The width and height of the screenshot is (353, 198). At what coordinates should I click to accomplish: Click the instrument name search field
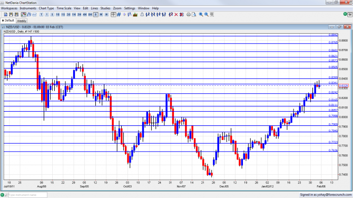click(x=28, y=195)
